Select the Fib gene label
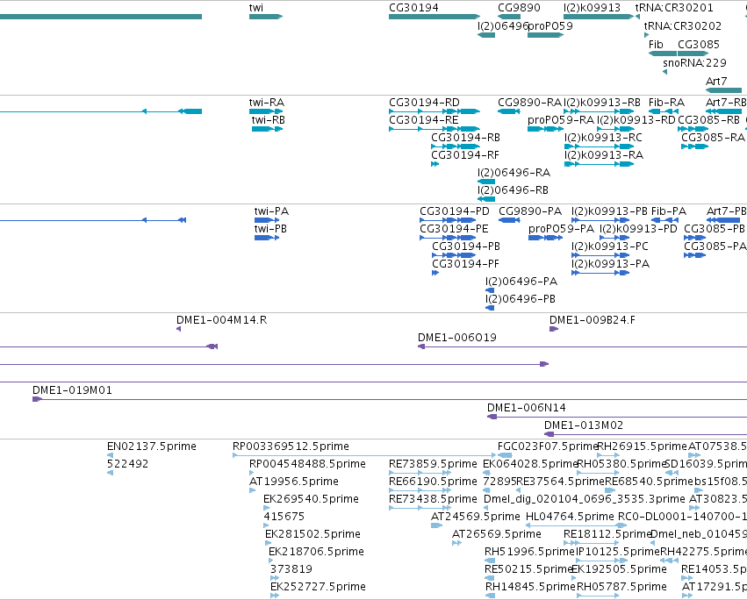This screenshot has width=747, height=600. (x=656, y=44)
